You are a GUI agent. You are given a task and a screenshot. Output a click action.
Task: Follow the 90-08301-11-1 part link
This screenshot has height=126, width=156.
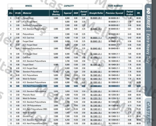click(96, 38)
